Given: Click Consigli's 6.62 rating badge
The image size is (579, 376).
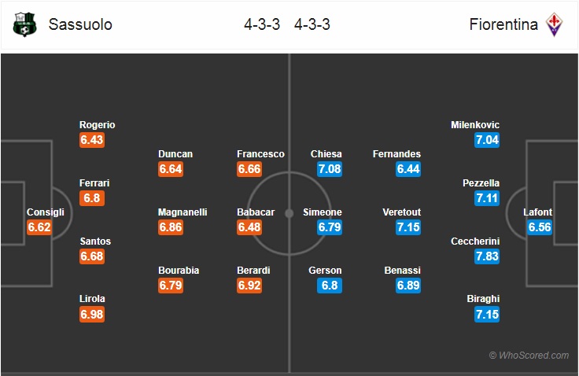Looking at the screenshot, I should point(39,227).
